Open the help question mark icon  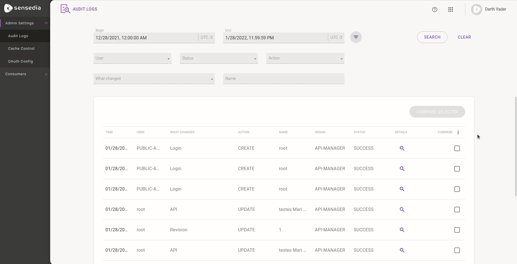(435, 9)
